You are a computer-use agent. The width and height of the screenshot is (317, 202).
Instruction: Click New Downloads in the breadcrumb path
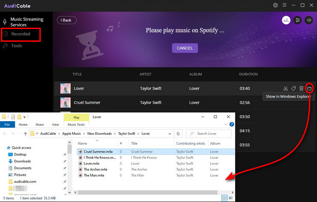click(x=100, y=134)
